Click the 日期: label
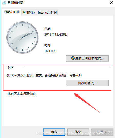 click(x=48, y=29)
